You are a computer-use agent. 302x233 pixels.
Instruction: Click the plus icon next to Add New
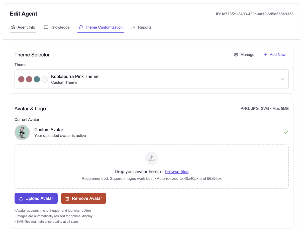pos(265,55)
